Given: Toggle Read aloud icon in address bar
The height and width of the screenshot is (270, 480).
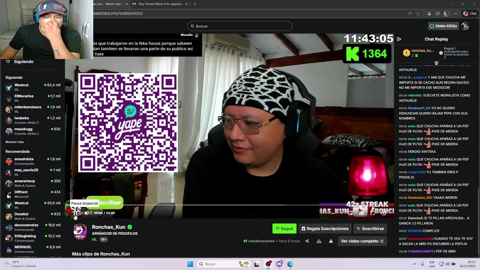Looking at the screenshot, I should point(410,13).
